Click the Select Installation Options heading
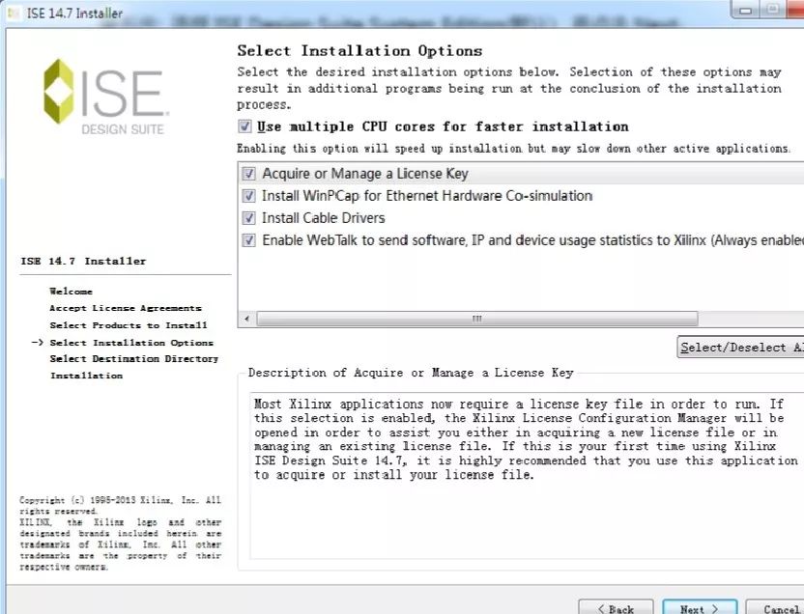This screenshot has width=804, height=614. 359,51
